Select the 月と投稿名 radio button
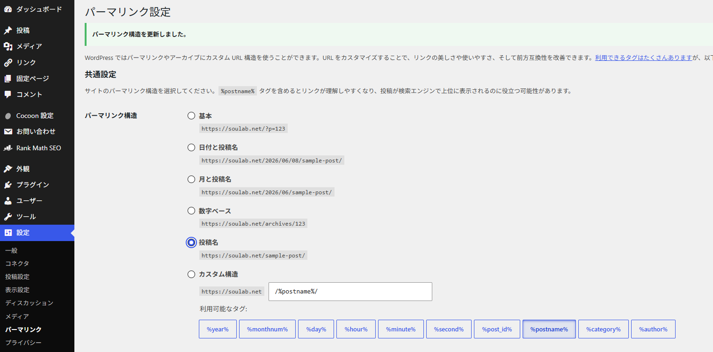This screenshot has width=713, height=352. [x=191, y=179]
